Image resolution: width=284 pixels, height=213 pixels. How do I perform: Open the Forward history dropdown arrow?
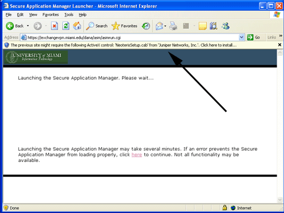[46, 26]
